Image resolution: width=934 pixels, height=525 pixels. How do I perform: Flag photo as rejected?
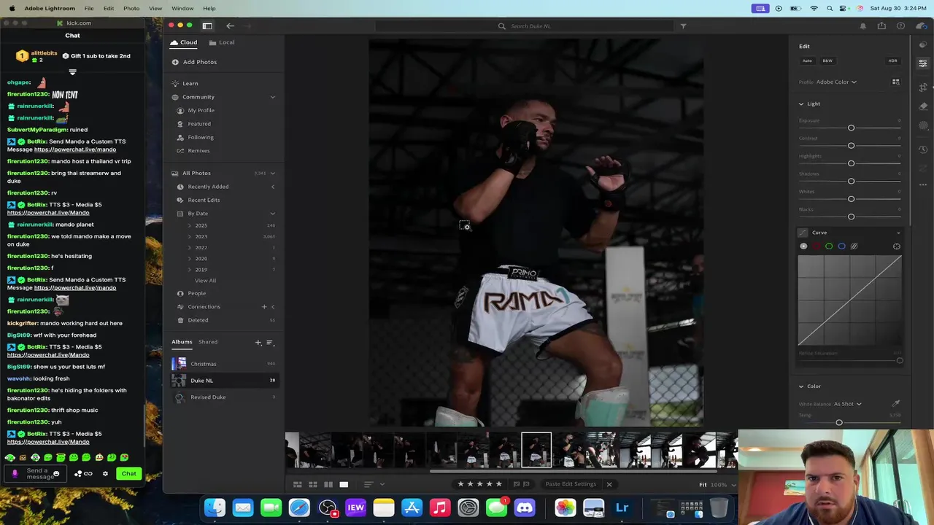click(526, 484)
